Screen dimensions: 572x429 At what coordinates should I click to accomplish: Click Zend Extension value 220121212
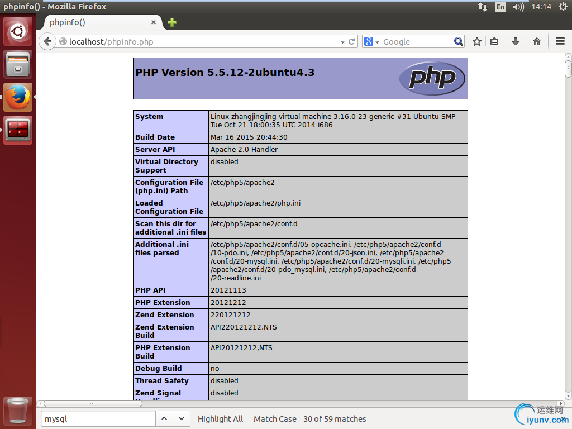tap(231, 315)
